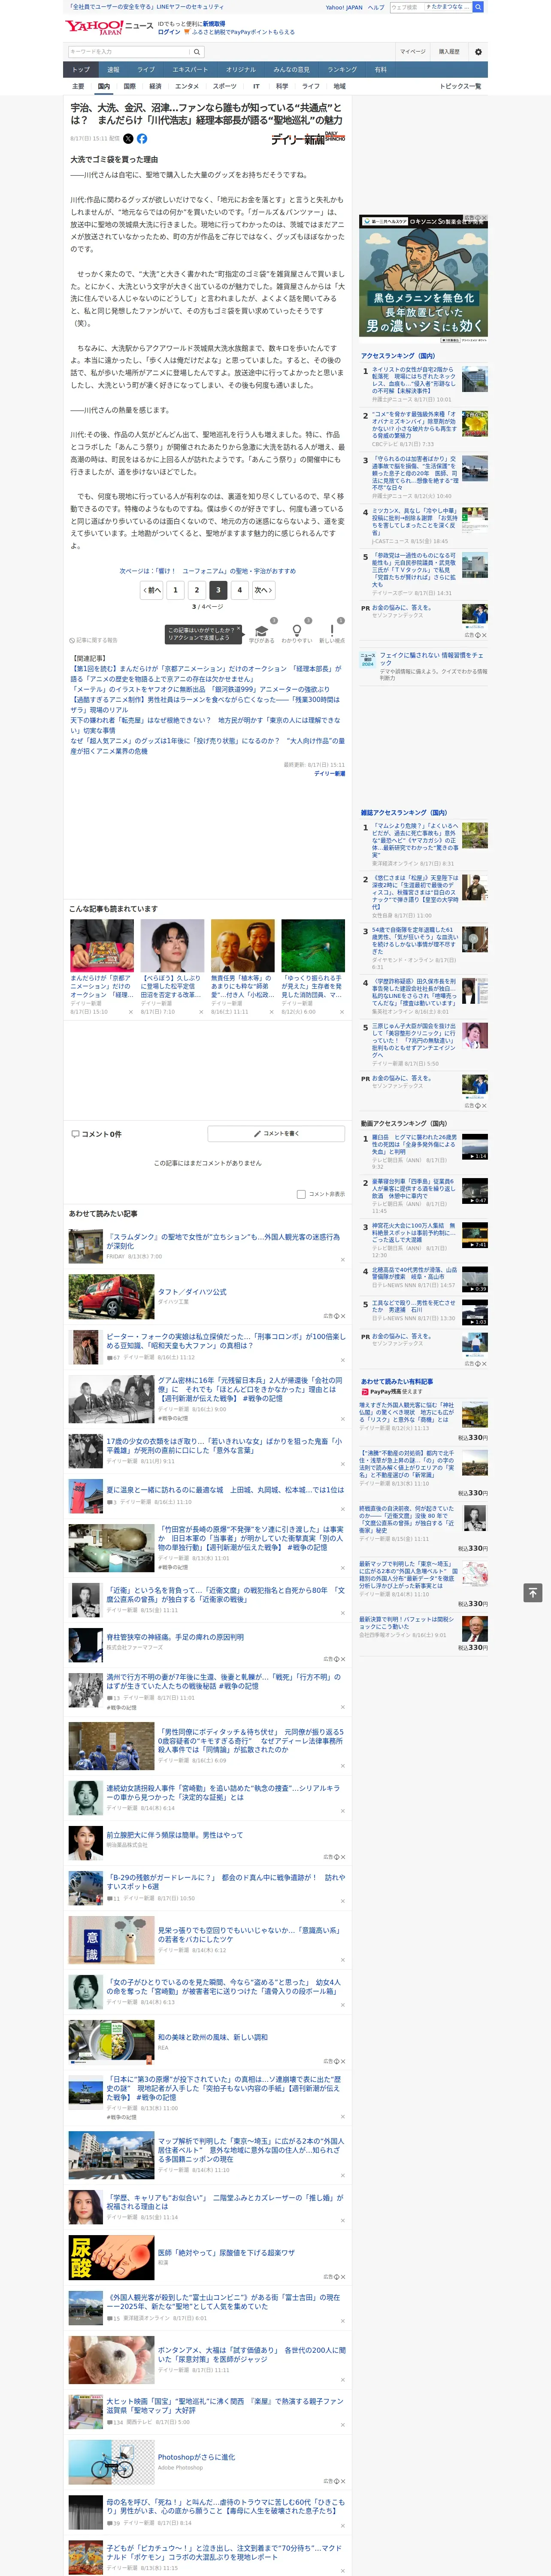
Task: Open 購入履歴 link
Action: (x=449, y=51)
